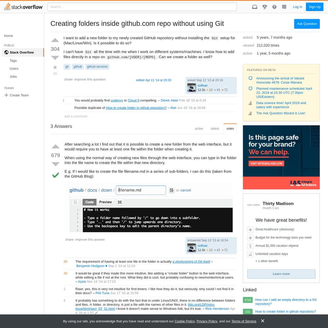Image resolution: width=328 pixels, height=328 pixels.
Task: Favorite the question with the star icon
Action: [55, 67]
